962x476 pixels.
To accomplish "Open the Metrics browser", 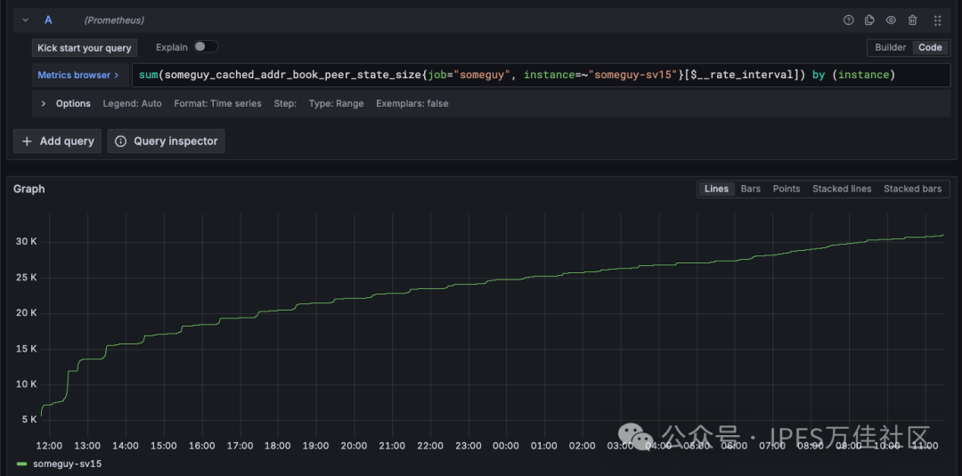I will click(x=79, y=75).
